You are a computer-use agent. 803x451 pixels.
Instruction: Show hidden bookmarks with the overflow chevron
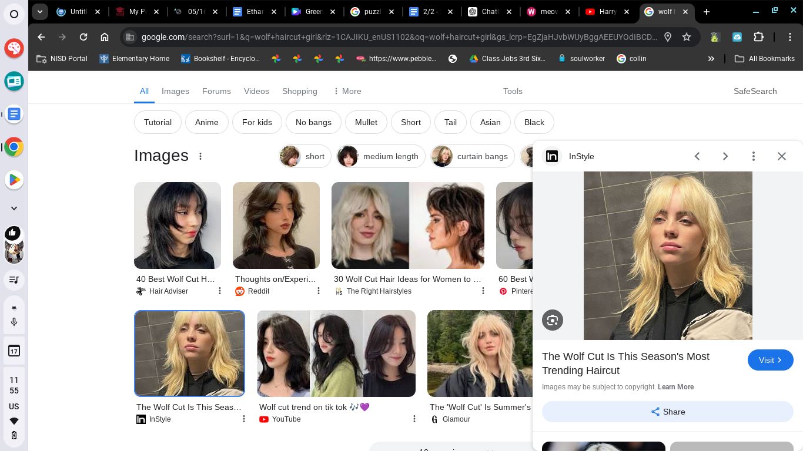[711, 59]
